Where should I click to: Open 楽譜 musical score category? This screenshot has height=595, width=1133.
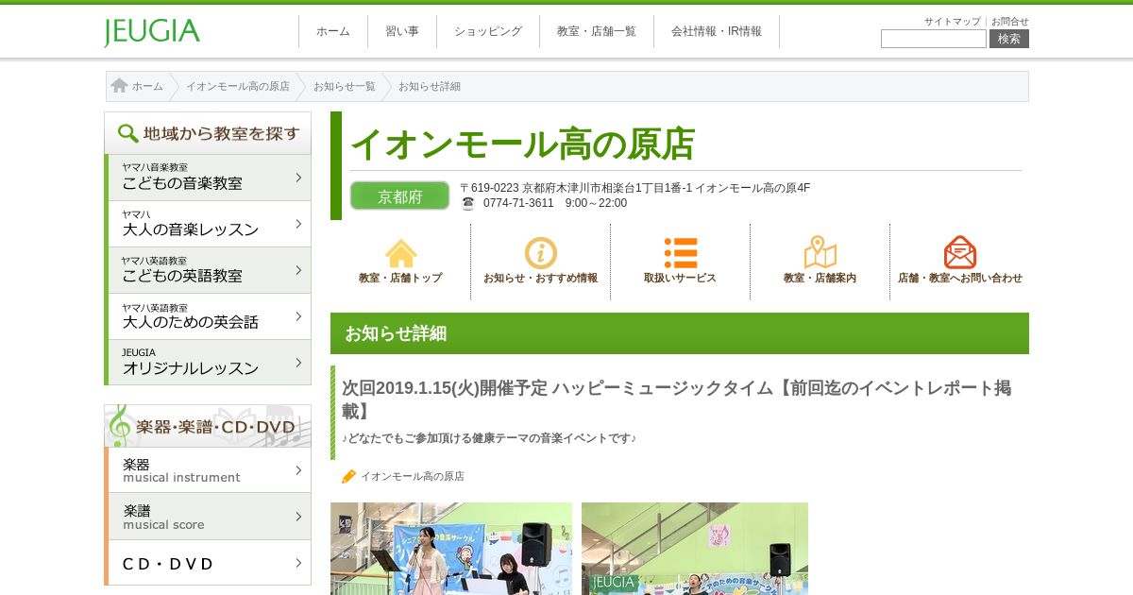coord(208,517)
